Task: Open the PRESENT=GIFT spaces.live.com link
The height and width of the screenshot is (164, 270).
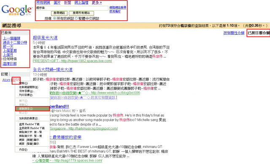Action: coord(72,61)
